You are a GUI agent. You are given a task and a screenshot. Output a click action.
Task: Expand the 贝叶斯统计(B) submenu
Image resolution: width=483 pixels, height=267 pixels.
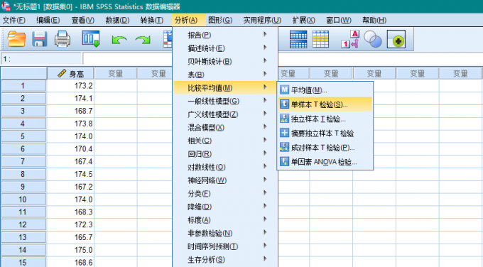[225, 61]
